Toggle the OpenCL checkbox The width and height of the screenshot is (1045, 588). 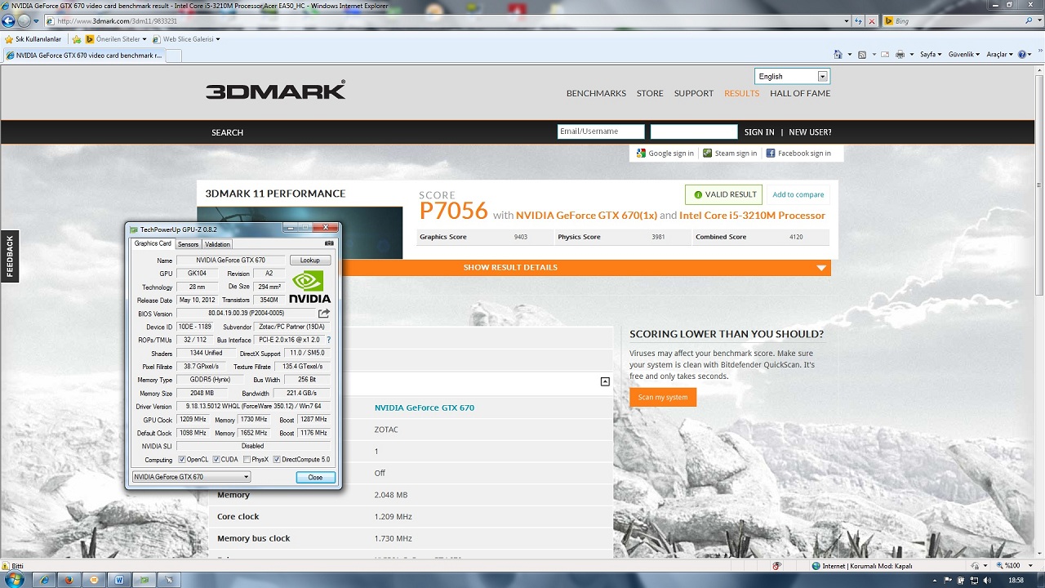[x=182, y=459]
